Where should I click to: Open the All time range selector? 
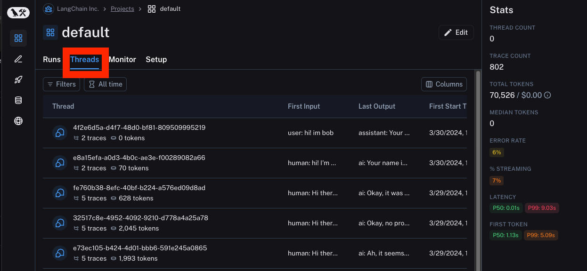tap(105, 84)
